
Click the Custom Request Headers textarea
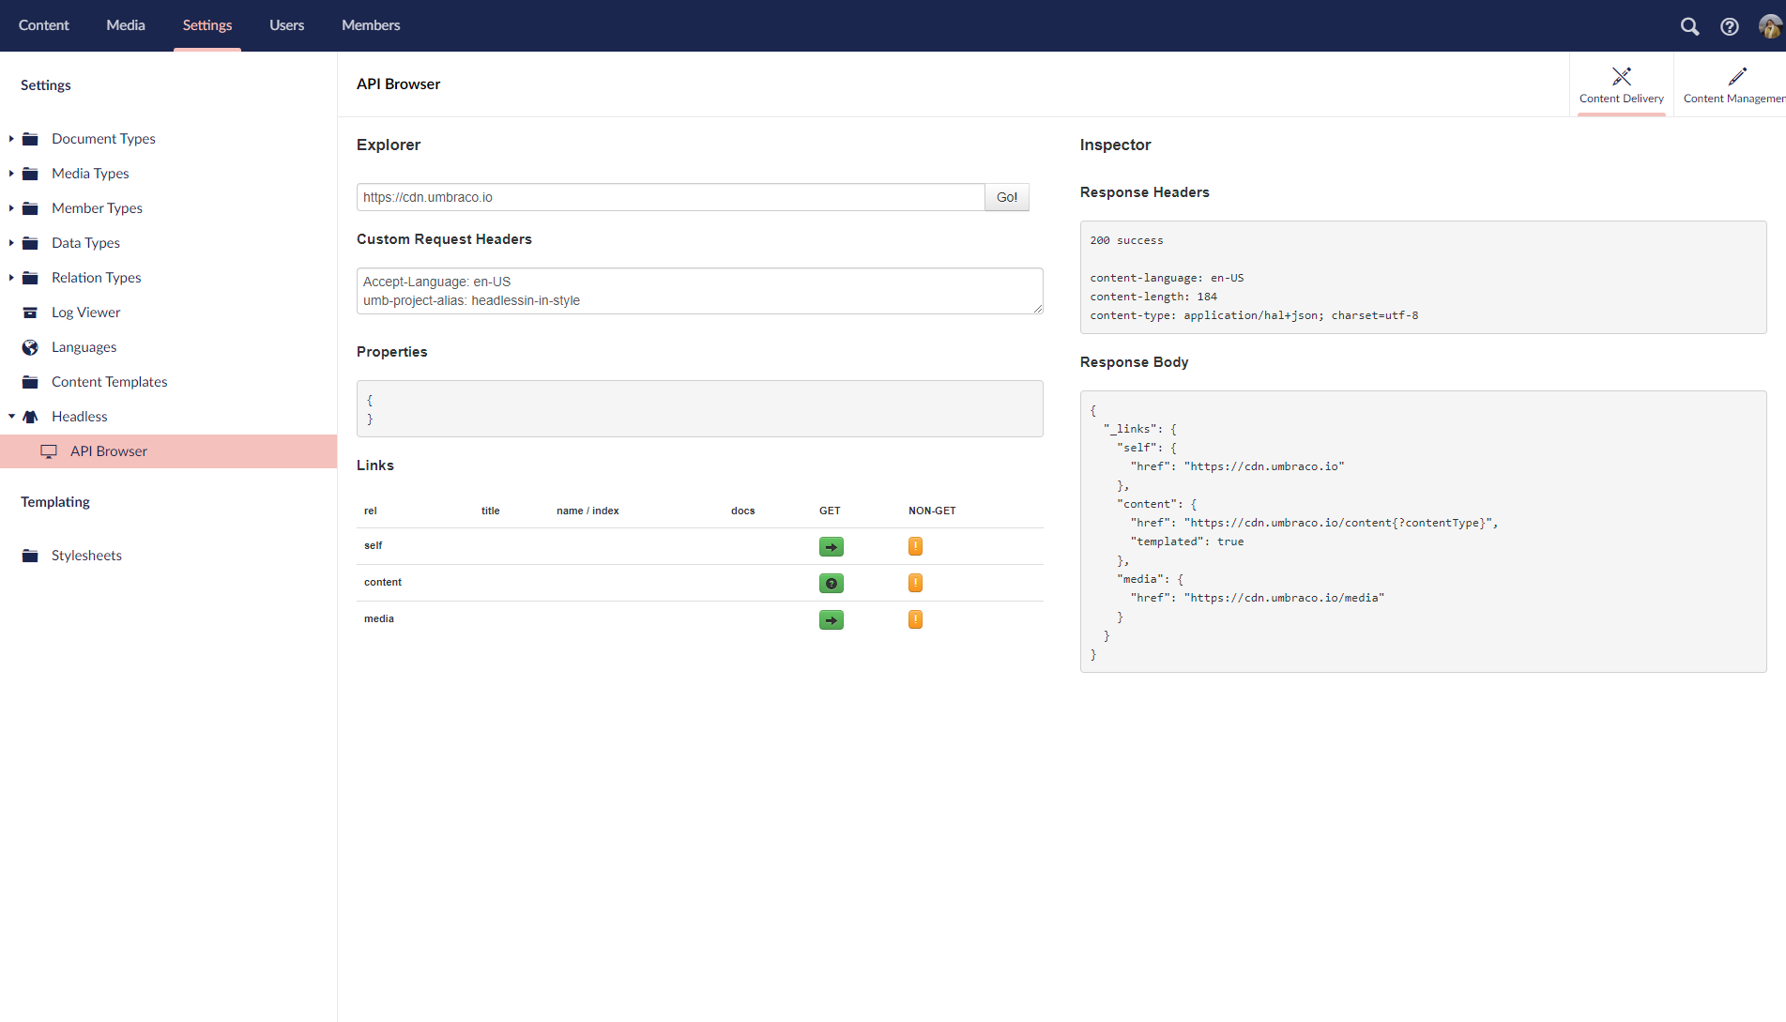(x=699, y=291)
